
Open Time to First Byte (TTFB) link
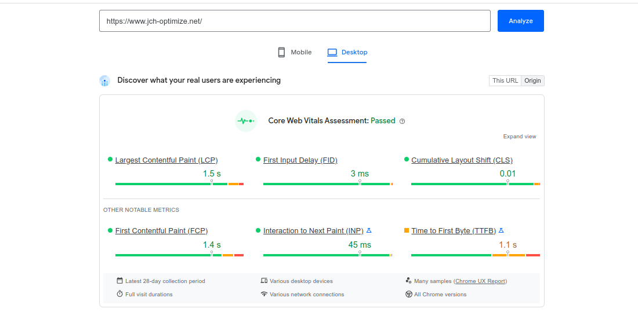454,231
